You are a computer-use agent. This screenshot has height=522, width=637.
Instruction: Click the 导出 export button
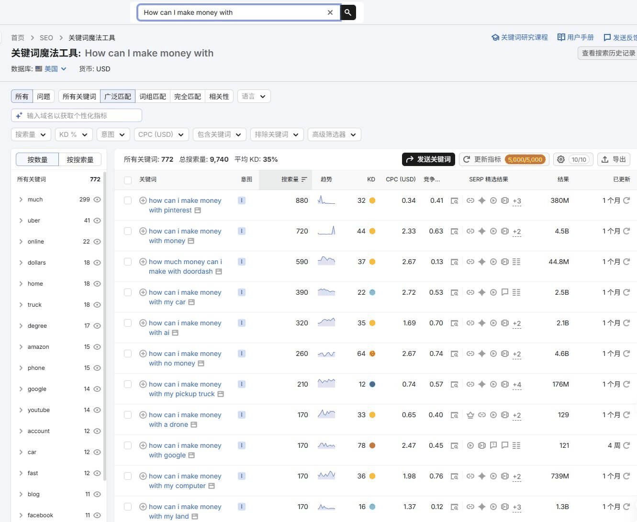click(x=614, y=159)
